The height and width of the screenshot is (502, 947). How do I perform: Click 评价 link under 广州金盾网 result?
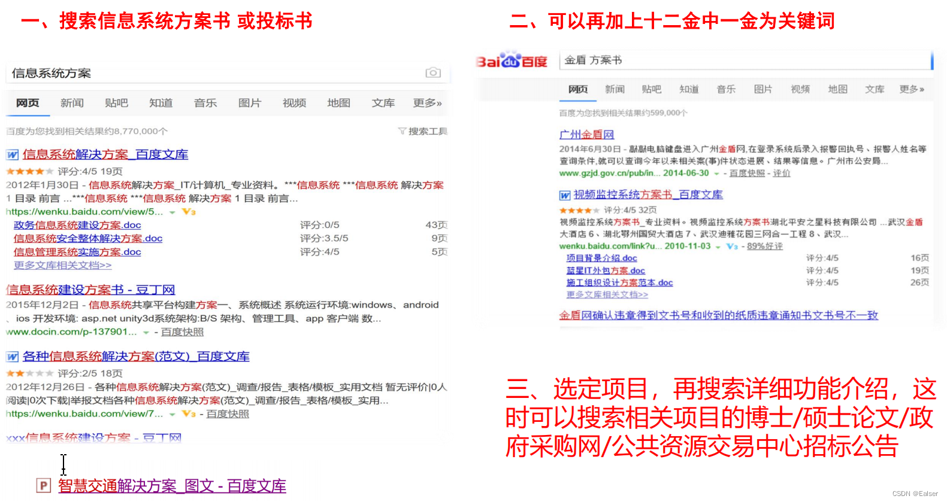782,174
